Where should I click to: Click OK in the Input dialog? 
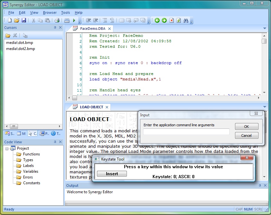click(x=247, y=127)
